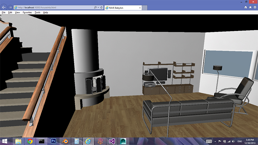Refresh the page with the reload icon
This screenshot has height=145, width=258.
click(101, 7)
